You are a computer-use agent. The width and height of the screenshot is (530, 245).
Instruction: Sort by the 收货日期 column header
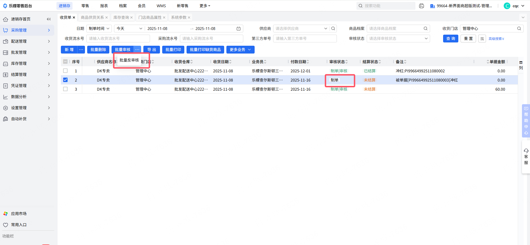pos(222,62)
